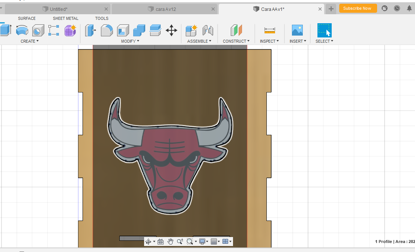Select the Split Body tool icon
The width and height of the screenshot is (415, 252).
155,30
